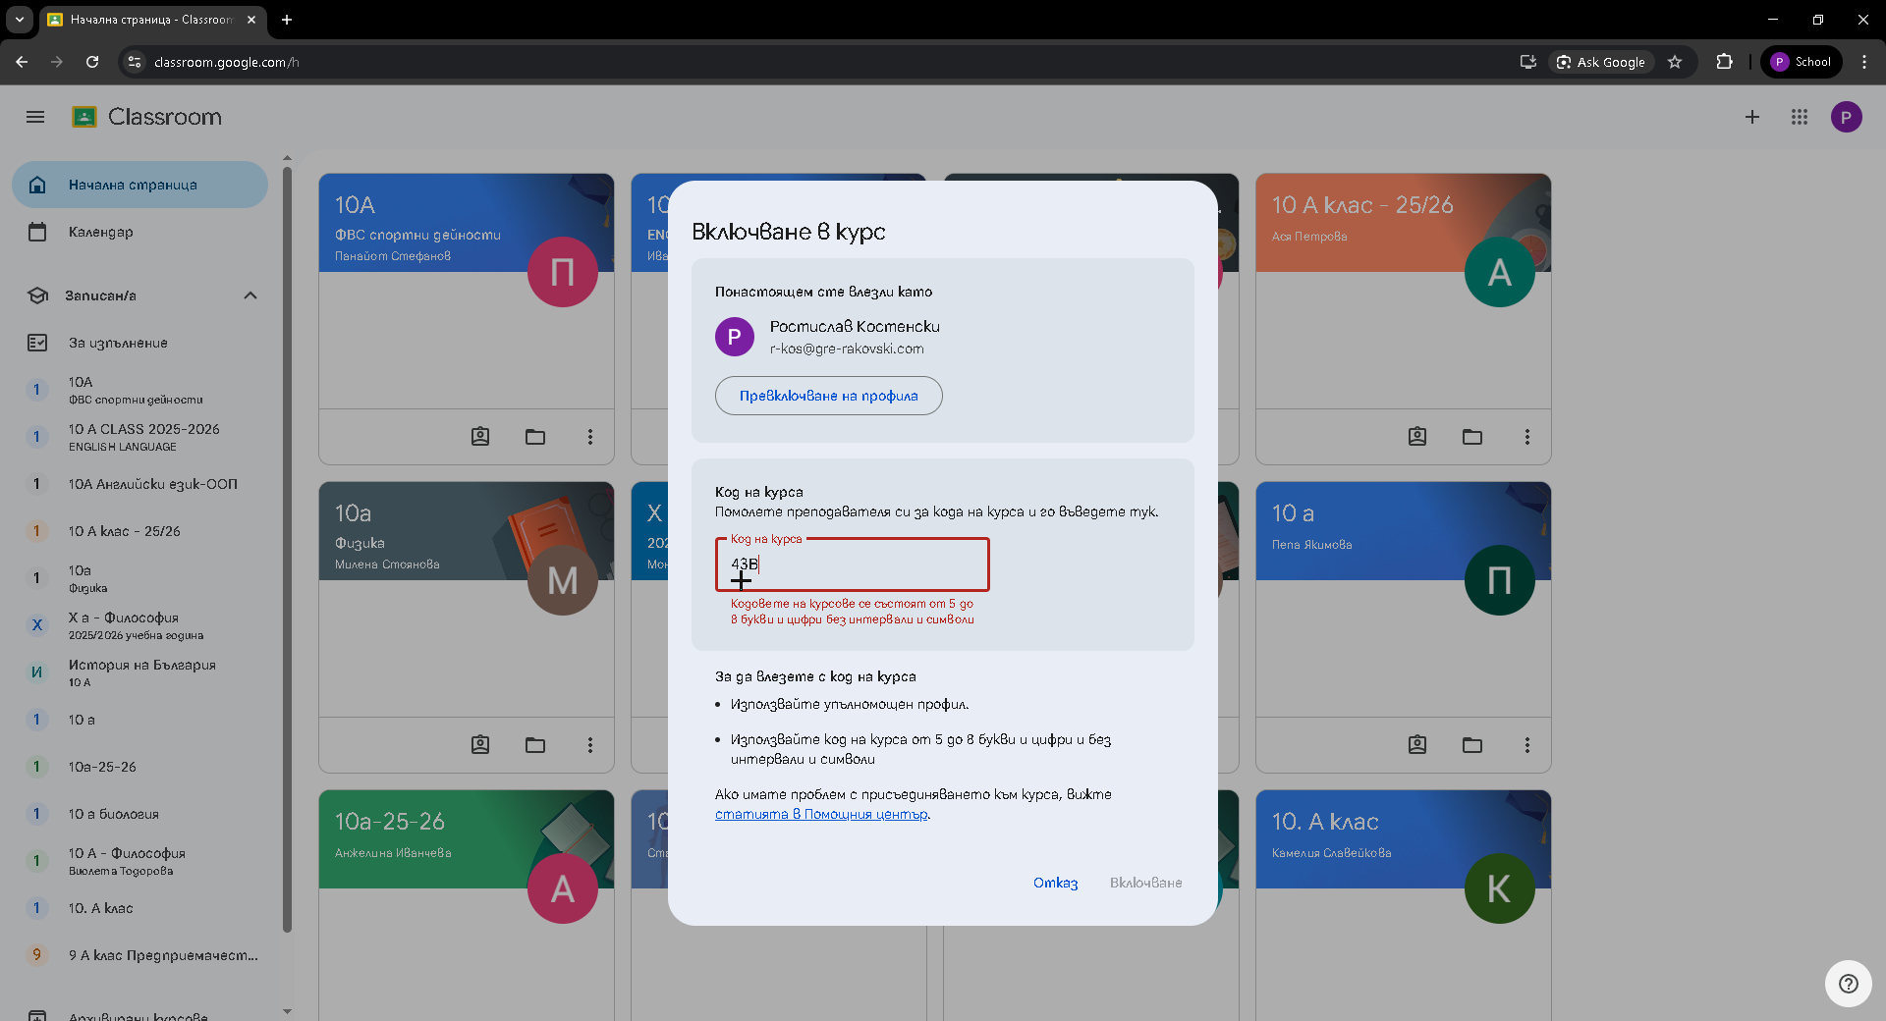Open История на България in sidebar
The width and height of the screenshot is (1886, 1021).
coord(139,672)
